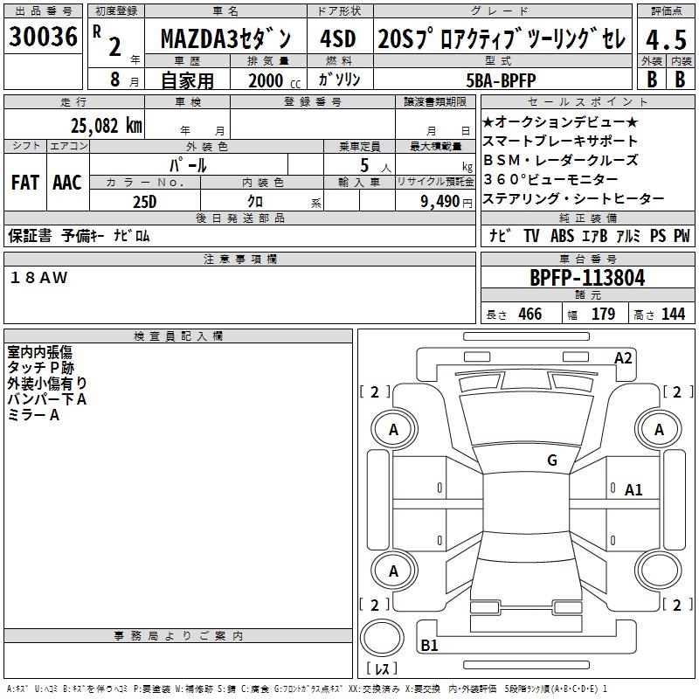Click the shift value FAT

(25, 183)
